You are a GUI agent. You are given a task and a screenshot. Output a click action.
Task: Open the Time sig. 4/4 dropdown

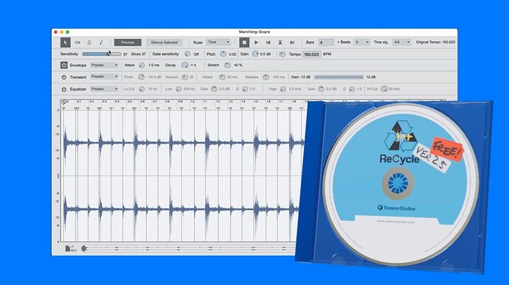click(x=402, y=42)
